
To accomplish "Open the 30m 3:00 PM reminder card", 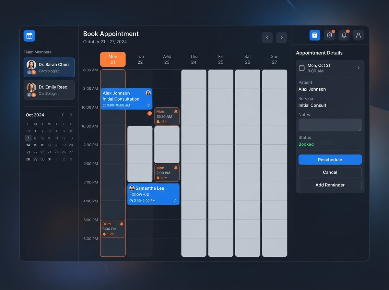I will pyautogui.click(x=113, y=229).
